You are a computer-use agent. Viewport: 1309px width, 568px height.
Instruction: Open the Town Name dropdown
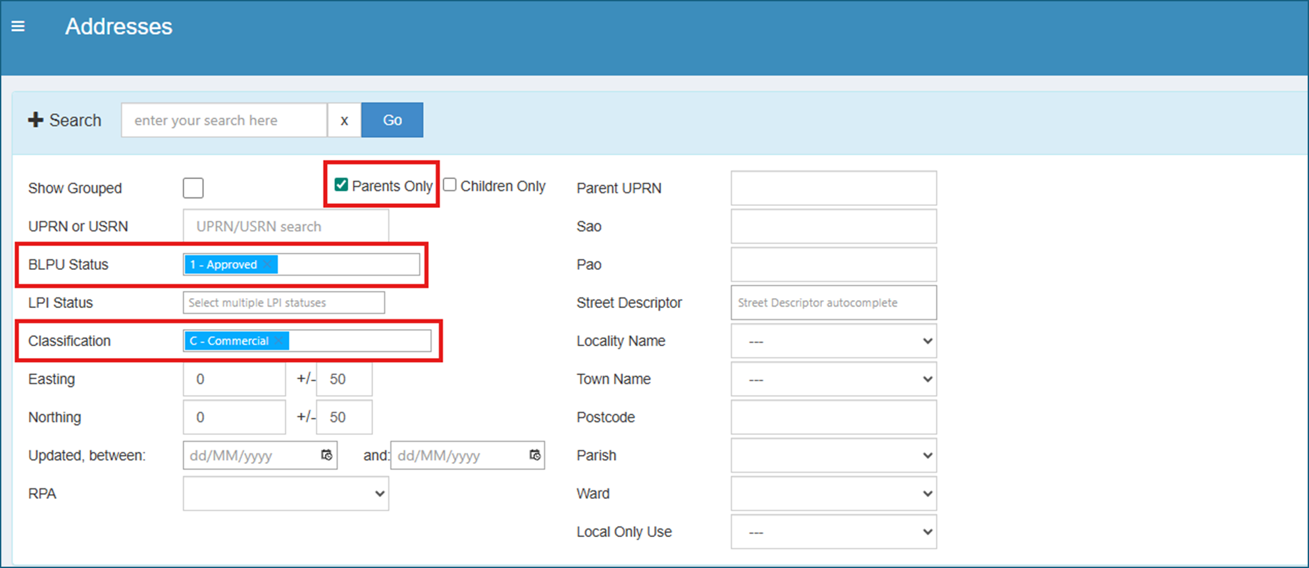click(834, 379)
